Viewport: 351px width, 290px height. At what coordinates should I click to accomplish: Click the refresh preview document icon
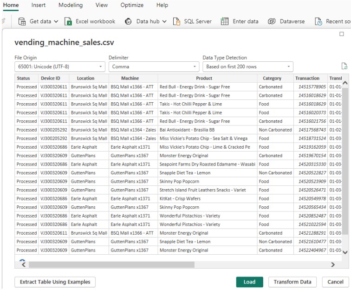344,66
